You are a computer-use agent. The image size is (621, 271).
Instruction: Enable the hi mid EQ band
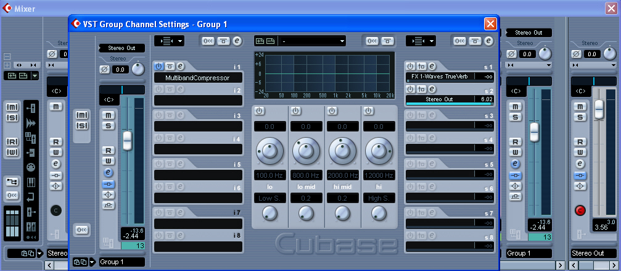point(332,111)
